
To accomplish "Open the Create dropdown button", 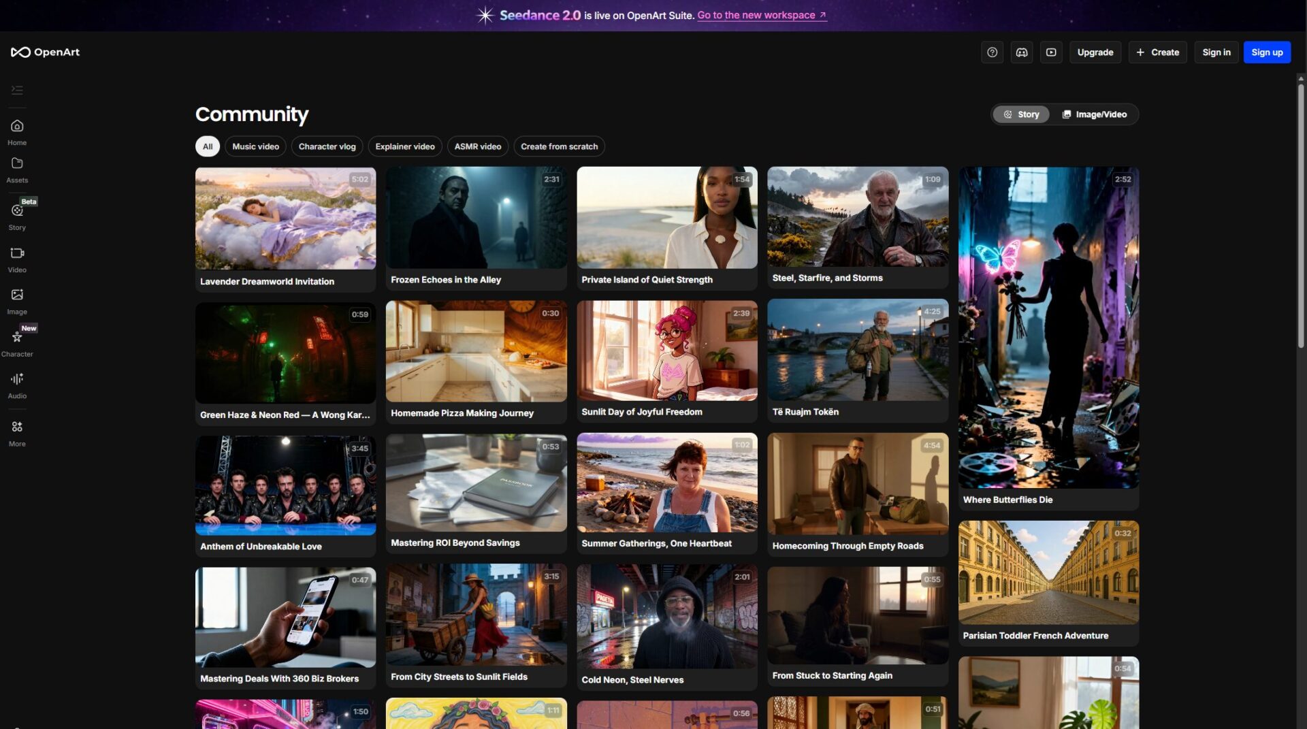I will [x=1157, y=52].
